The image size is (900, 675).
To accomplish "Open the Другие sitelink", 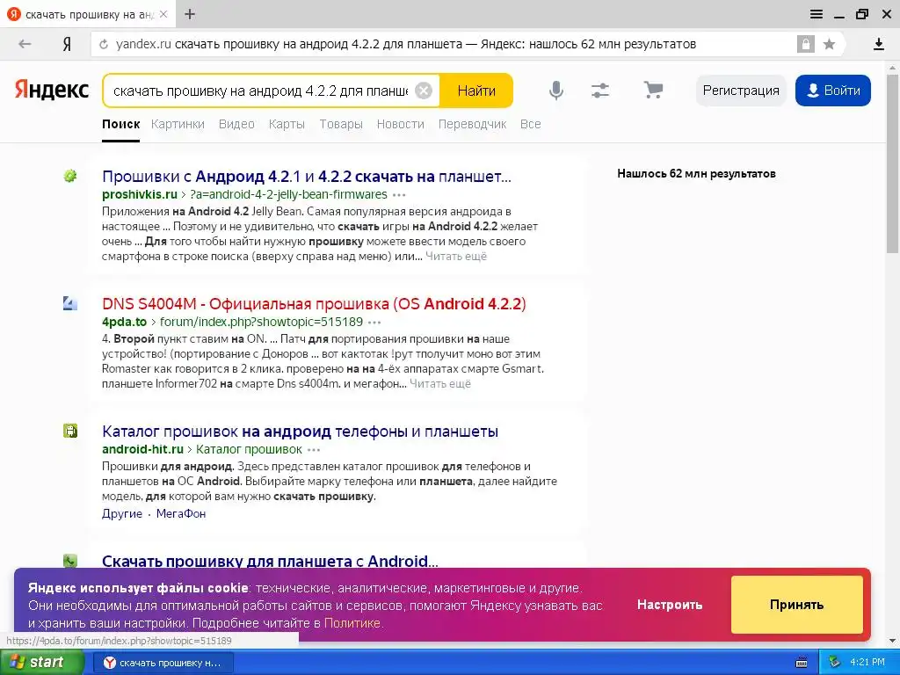I will tap(122, 513).
